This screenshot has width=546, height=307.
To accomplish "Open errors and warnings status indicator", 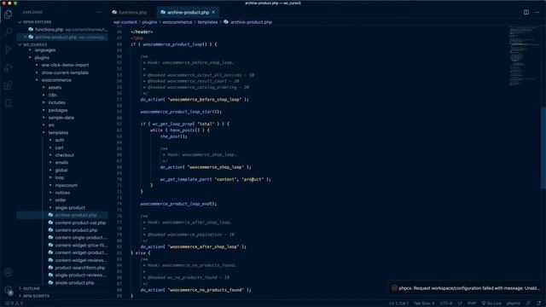I will pos(14,304).
